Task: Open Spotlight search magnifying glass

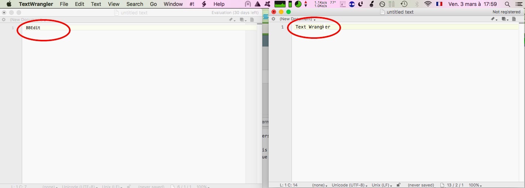Action: tap(508, 4)
